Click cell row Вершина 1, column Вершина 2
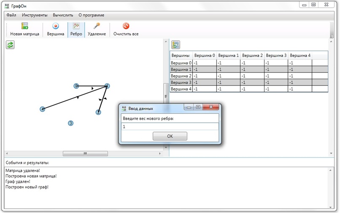Image resolution: width=340 pixels, height=213 pixels. (252, 69)
